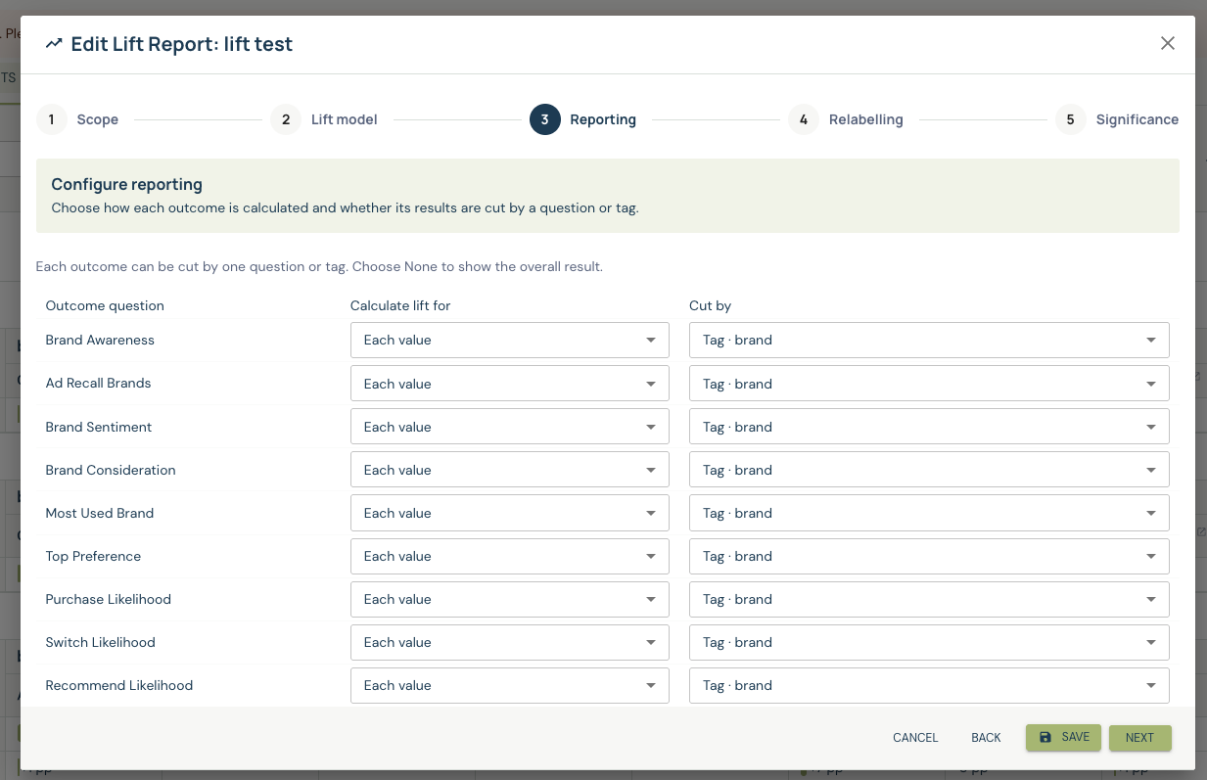Open Switch Likelihood 'Cut by' dropdown
The image size is (1207, 780).
click(x=929, y=642)
